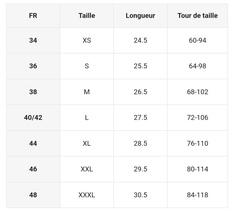Select the FR size 36 cell
The height and width of the screenshot is (213, 234).
(33, 66)
